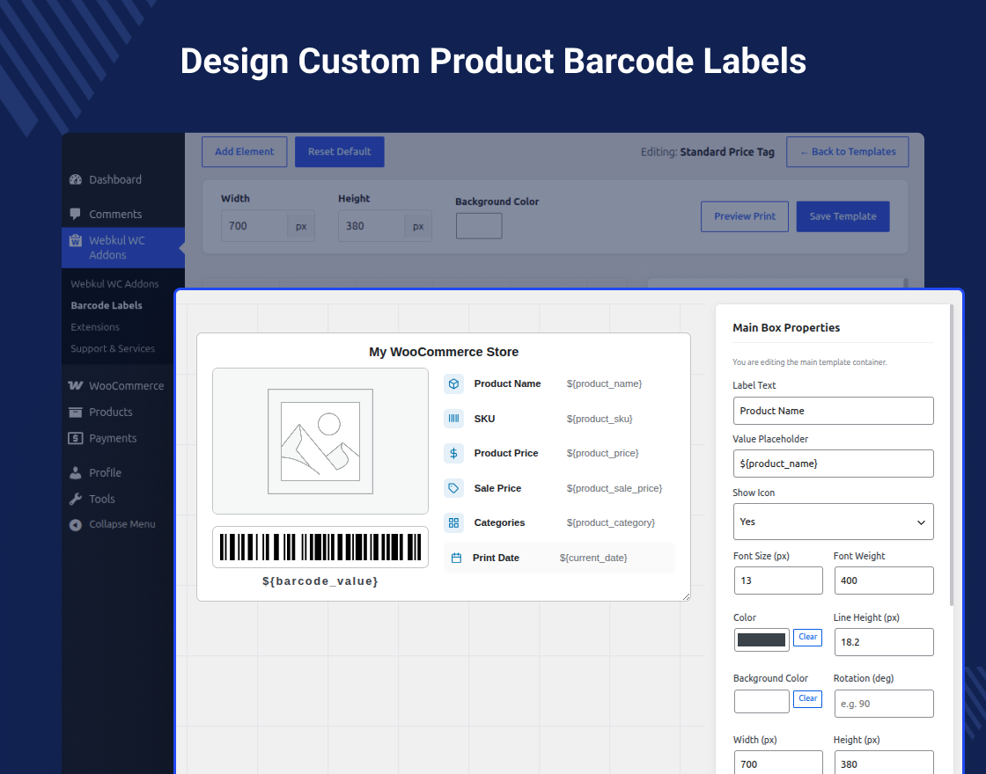Image resolution: width=986 pixels, height=774 pixels.
Task: Focus the Label Text input field
Action: point(833,411)
